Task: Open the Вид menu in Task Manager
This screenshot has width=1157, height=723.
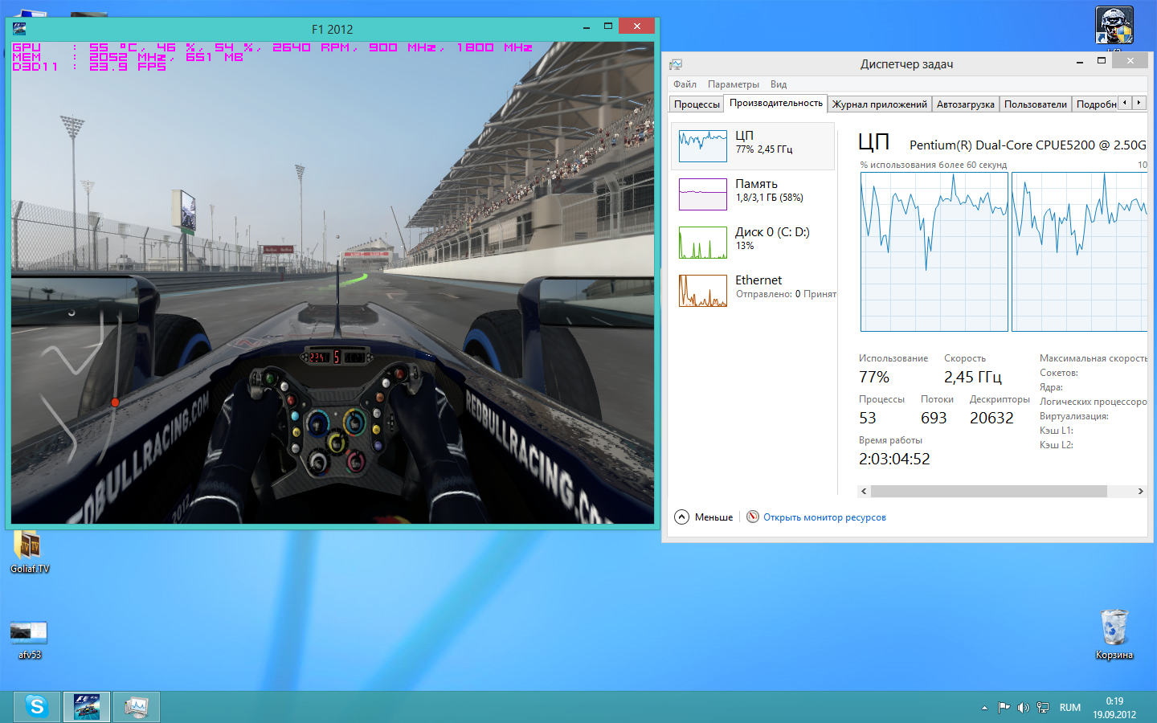Action: [x=779, y=84]
